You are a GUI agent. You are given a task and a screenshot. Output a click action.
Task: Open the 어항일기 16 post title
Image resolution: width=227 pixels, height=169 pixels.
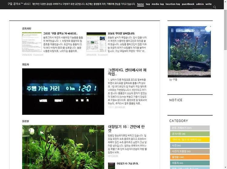point(126,129)
